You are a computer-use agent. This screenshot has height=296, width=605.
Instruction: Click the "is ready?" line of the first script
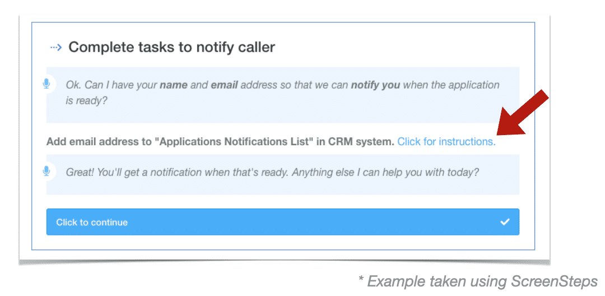click(x=86, y=101)
